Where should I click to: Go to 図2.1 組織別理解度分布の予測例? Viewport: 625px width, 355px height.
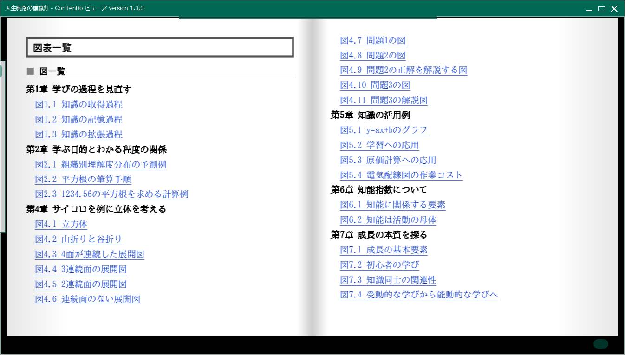(100, 164)
